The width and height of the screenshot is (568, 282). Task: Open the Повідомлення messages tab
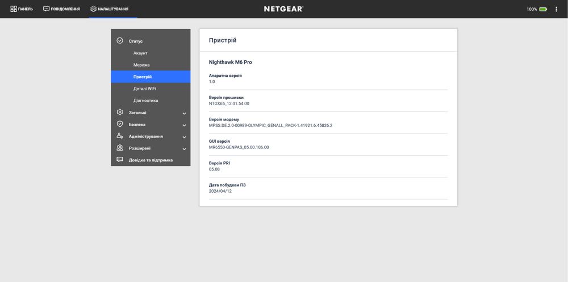[61, 9]
